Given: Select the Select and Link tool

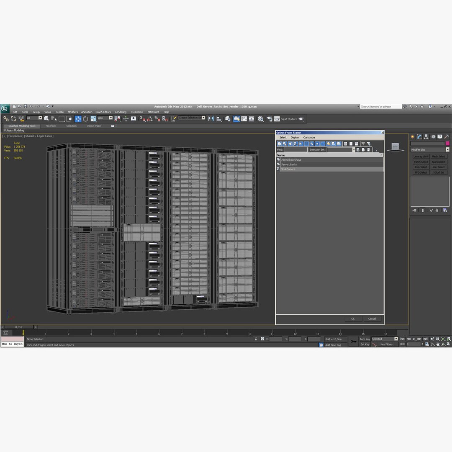Looking at the screenshot, I should pyautogui.click(x=6, y=118).
